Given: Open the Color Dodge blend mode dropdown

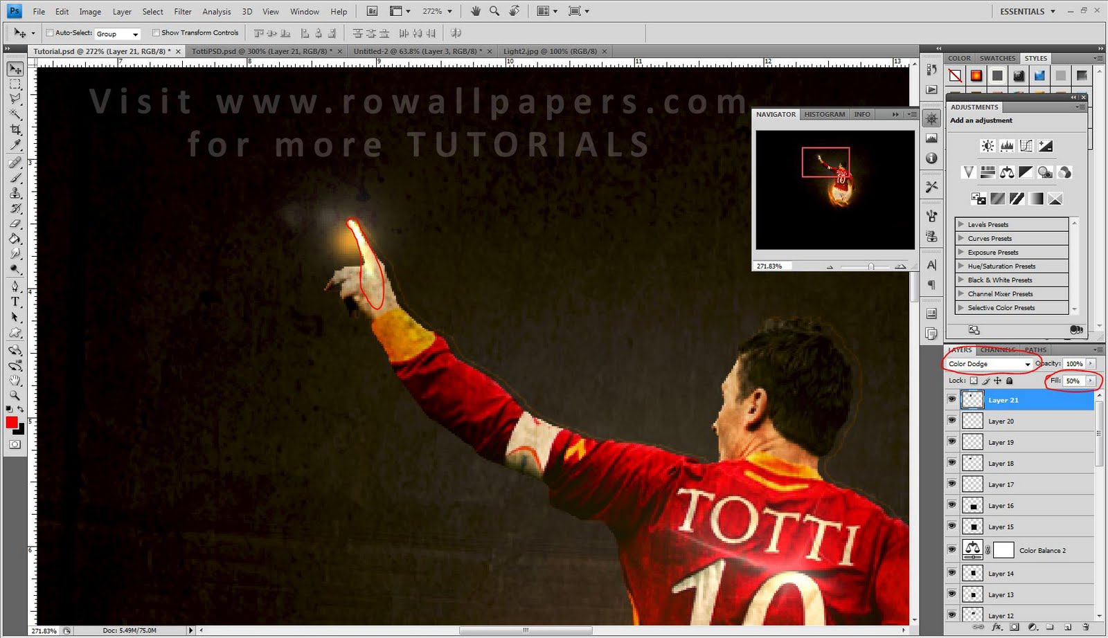Looking at the screenshot, I should [989, 364].
